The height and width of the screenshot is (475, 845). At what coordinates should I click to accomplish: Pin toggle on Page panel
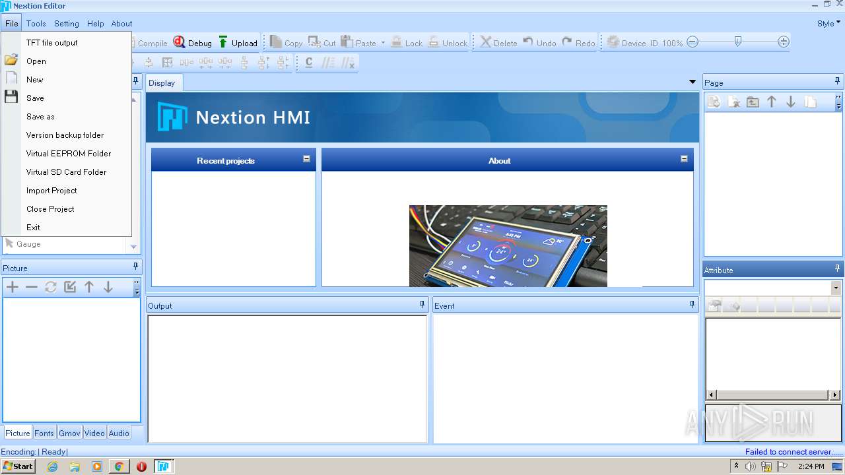tap(837, 81)
